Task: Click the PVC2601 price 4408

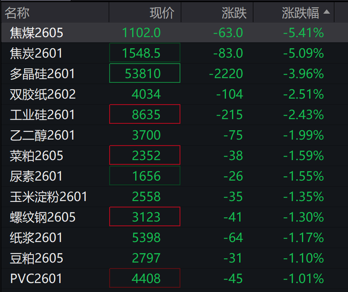Action: coord(145,278)
